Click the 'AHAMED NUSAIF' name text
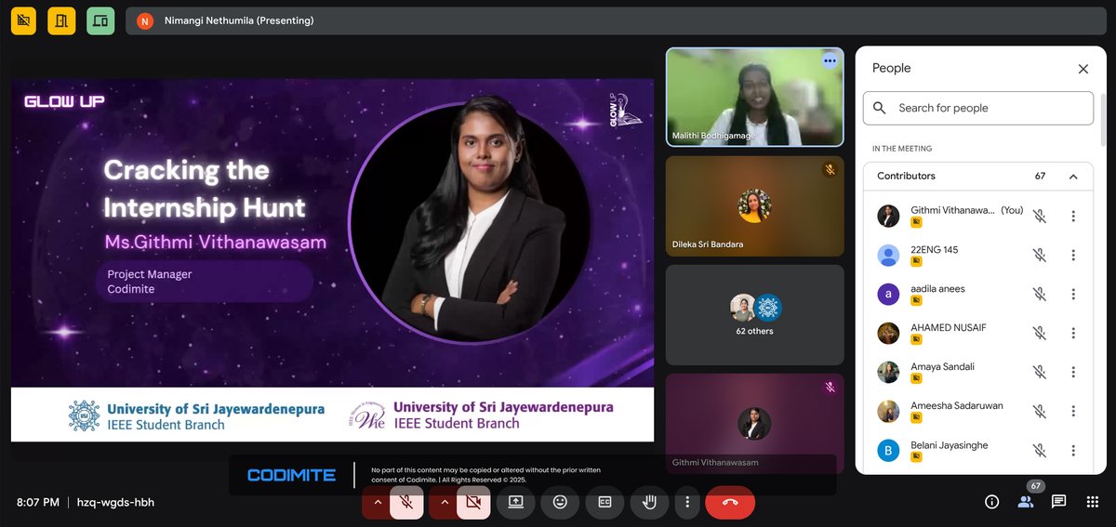Viewport: 1116px width, 527px height. click(948, 328)
